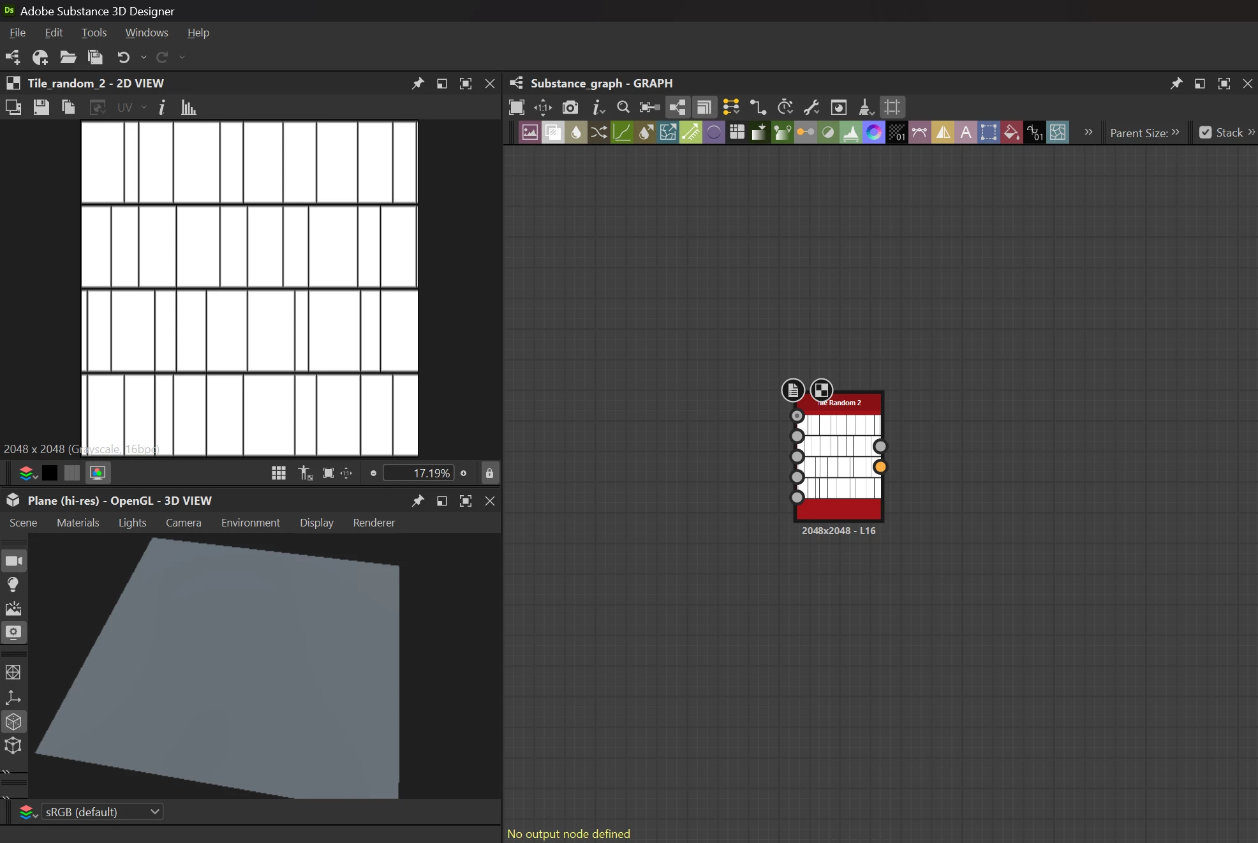Click the graph snapshot camera icon

click(x=570, y=107)
